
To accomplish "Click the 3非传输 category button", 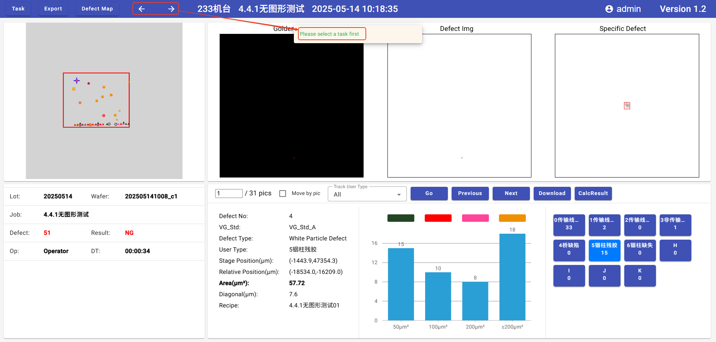I will [675, 225].
